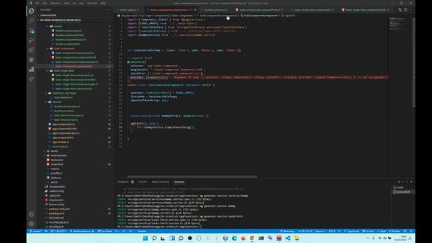432x243 pixels.
Task: Switch to mock-tasks.ts tab
Action: [128, 9]
